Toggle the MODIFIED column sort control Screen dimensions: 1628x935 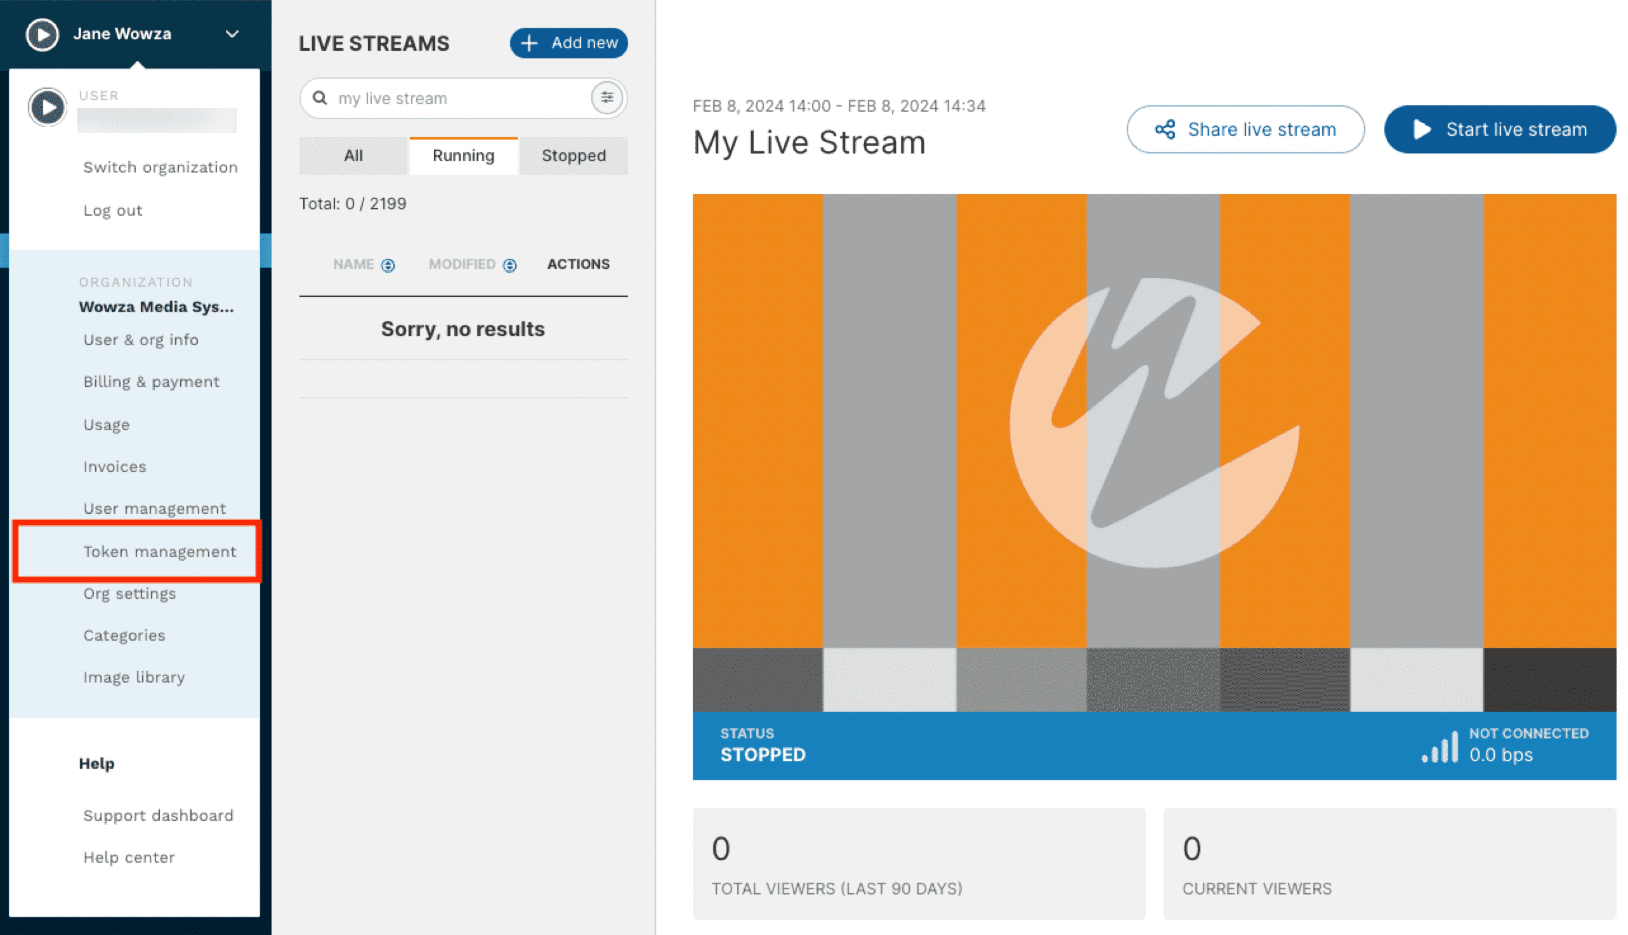510,265
